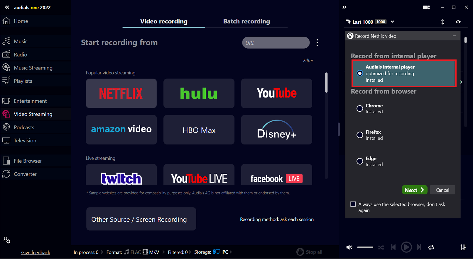Select the hulu tile

pos(199,93)
